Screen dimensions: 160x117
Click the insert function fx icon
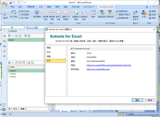(36, 27)
